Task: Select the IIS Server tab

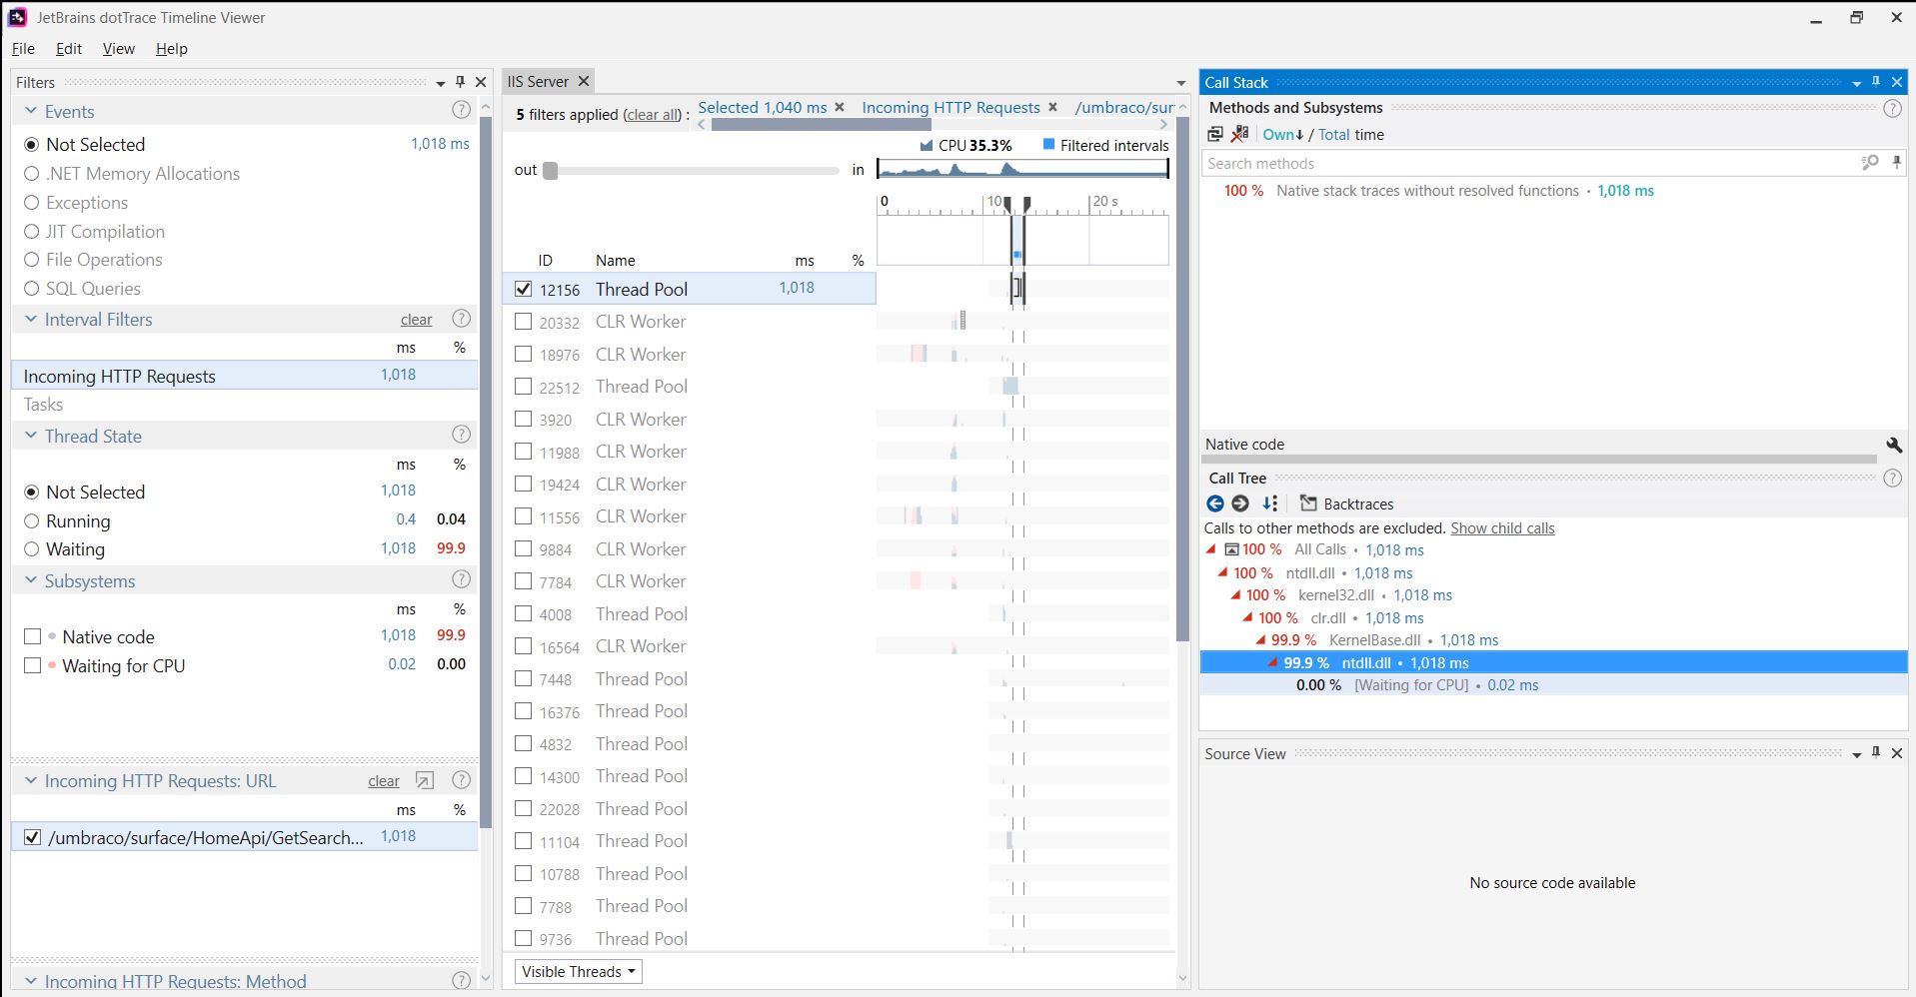Action: (x=538, y=82)
